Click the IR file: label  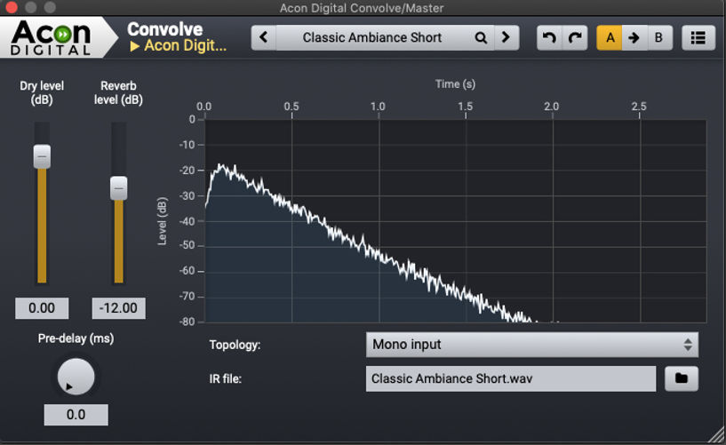pyautogui.click(x=226, y=379)
